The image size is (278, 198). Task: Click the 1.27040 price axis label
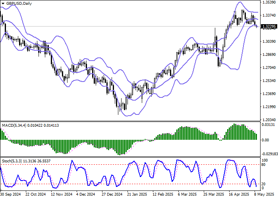269,67
